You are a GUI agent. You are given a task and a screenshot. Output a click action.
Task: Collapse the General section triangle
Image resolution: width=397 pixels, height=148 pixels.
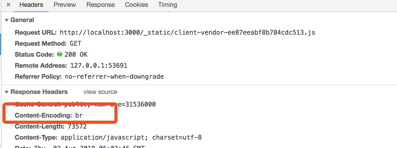(x=6, y=20)
